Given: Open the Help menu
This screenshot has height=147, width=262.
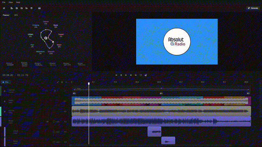Looking at the screenshot, I should (x=18, y=2).
